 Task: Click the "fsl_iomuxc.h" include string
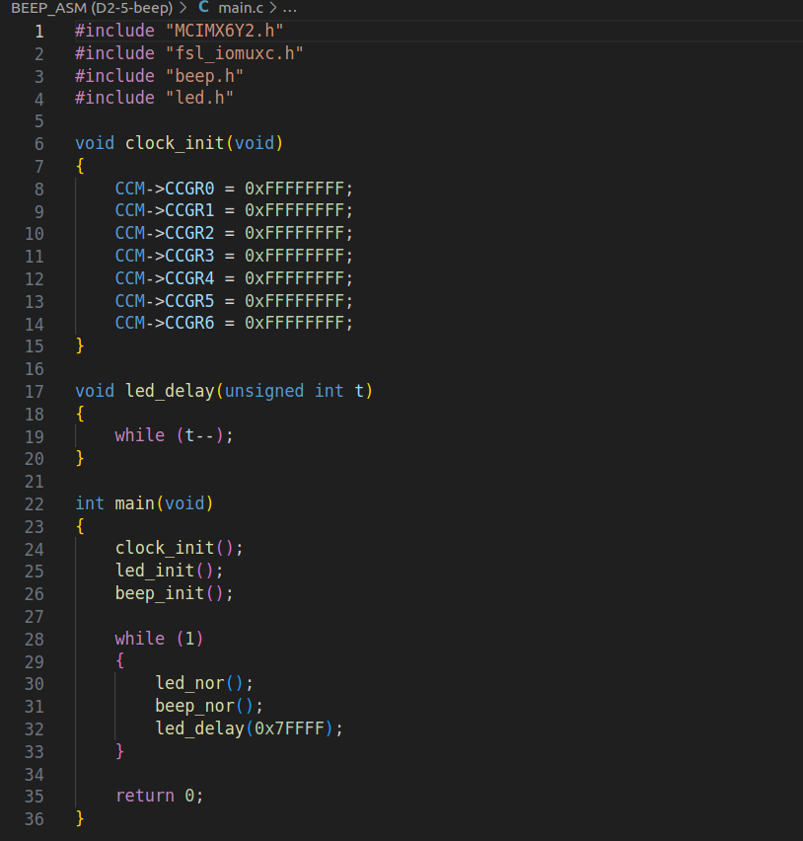tap(234, 53)
